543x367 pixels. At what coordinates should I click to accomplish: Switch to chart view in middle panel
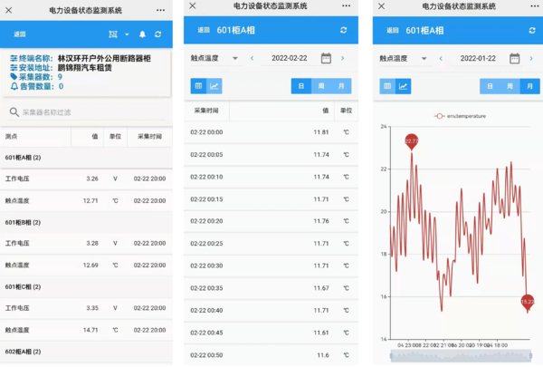[x=214, y=86]
